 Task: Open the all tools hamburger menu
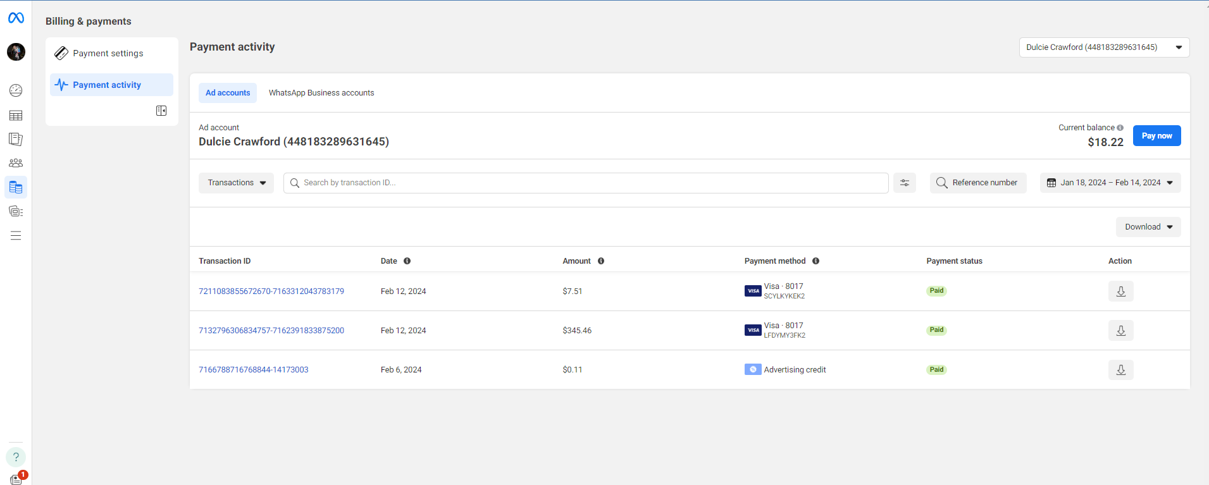tap(16, 236)
